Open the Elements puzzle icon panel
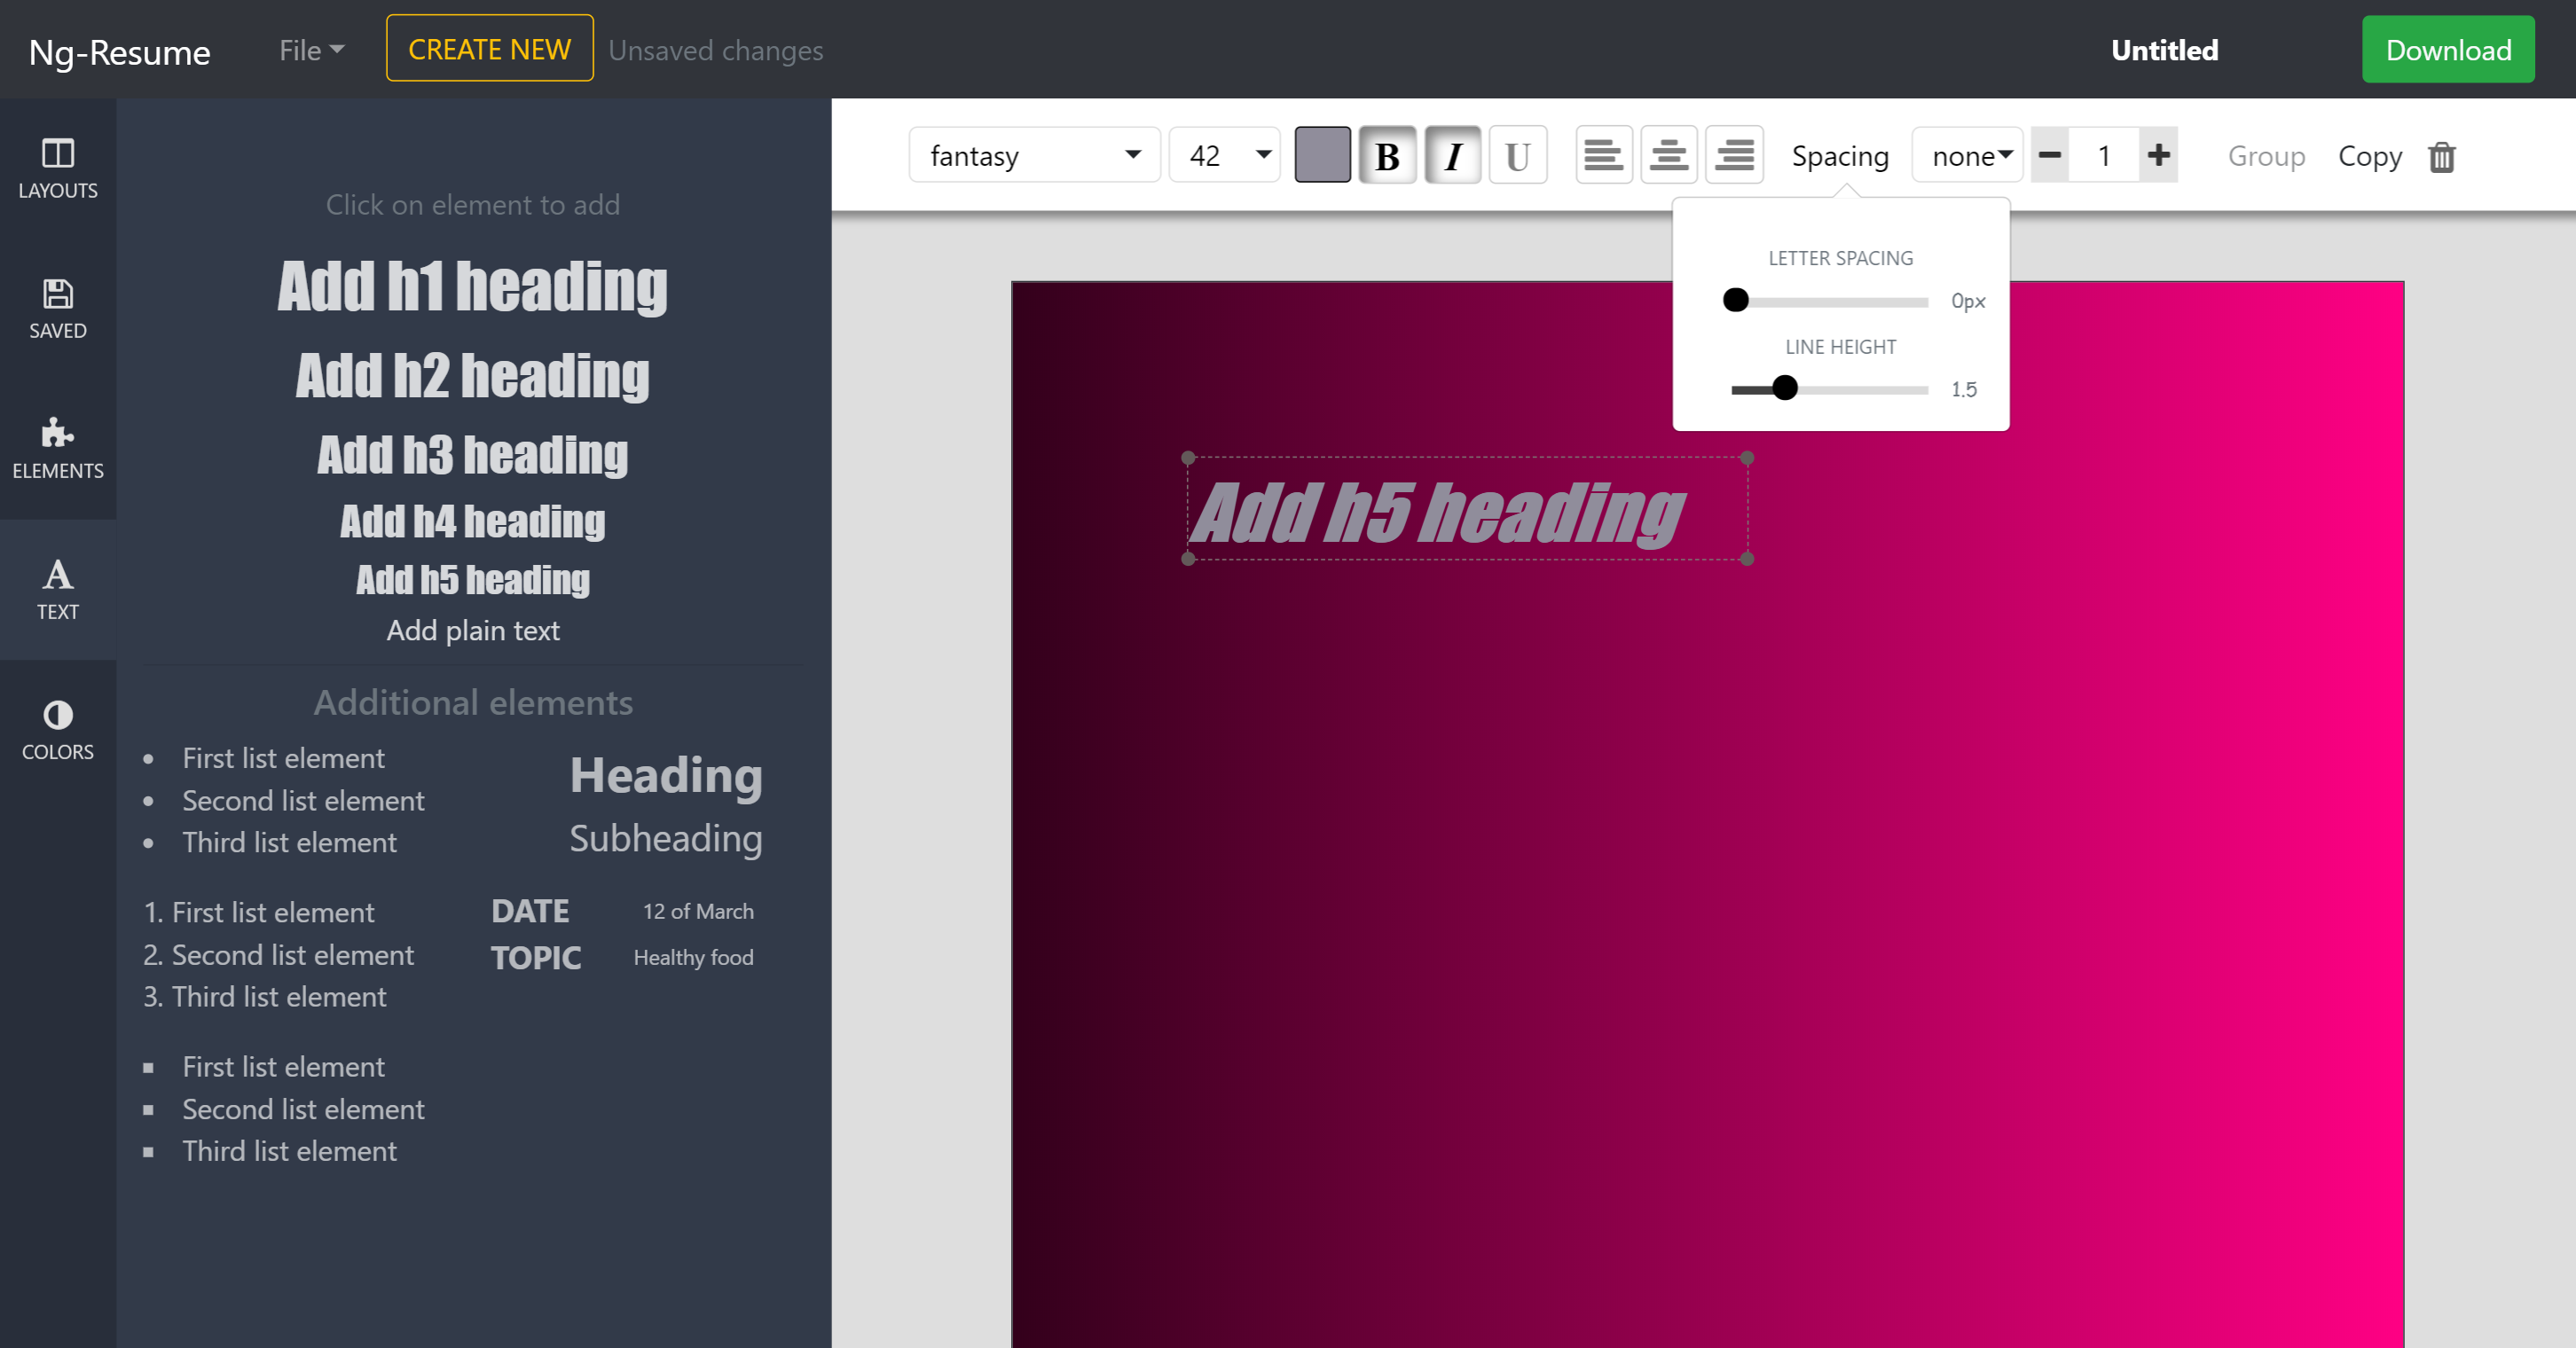Viewport: 2576px width, 1348px height. [57, 448]
